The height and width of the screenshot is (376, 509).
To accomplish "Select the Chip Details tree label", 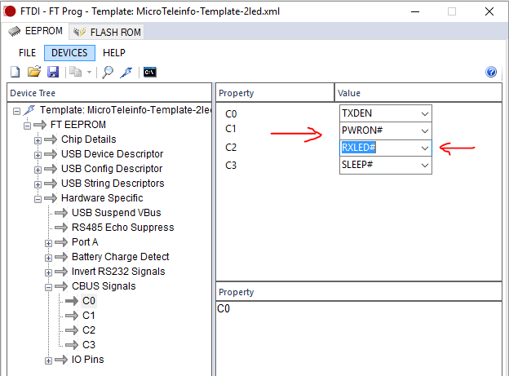I will (89, 139).
